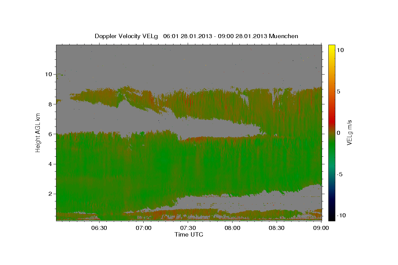
Task: Click the 06:30 time axis tick label
Action: [99, 228]
